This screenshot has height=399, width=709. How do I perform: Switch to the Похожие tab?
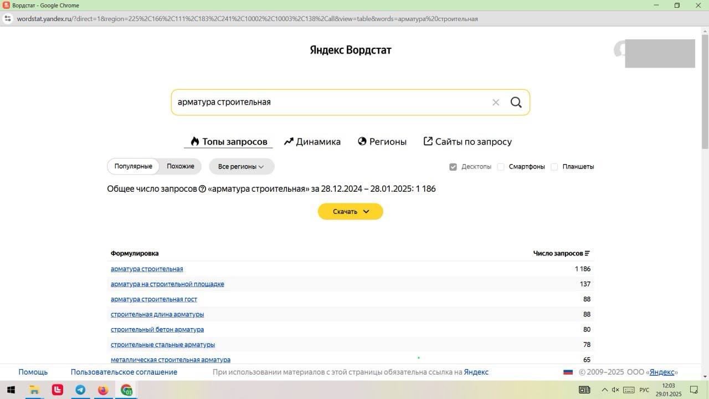point(179,166)
